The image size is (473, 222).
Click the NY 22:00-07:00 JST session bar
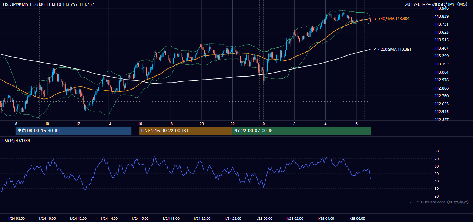point(302,131)
